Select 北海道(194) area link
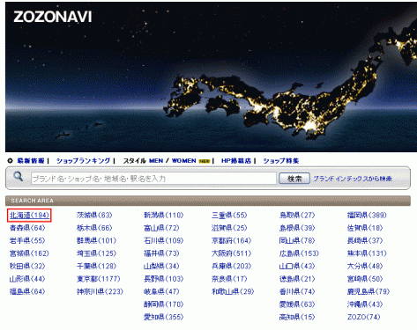 (29, 216)
